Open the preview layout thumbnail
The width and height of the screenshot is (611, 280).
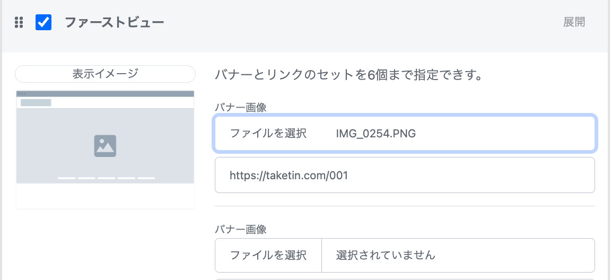(105, 150)
